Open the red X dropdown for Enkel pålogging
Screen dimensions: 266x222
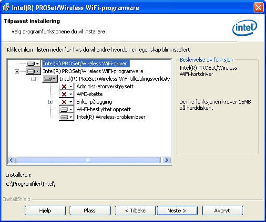tap(67, 102)
